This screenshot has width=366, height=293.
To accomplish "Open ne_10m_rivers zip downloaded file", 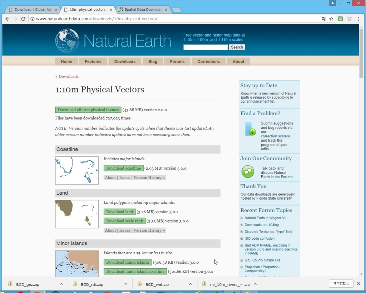I will 230,284.
